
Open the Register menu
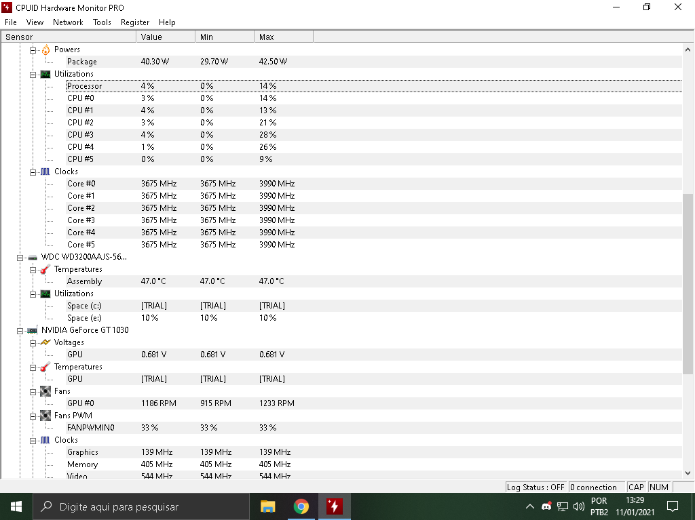pos(135,22)
